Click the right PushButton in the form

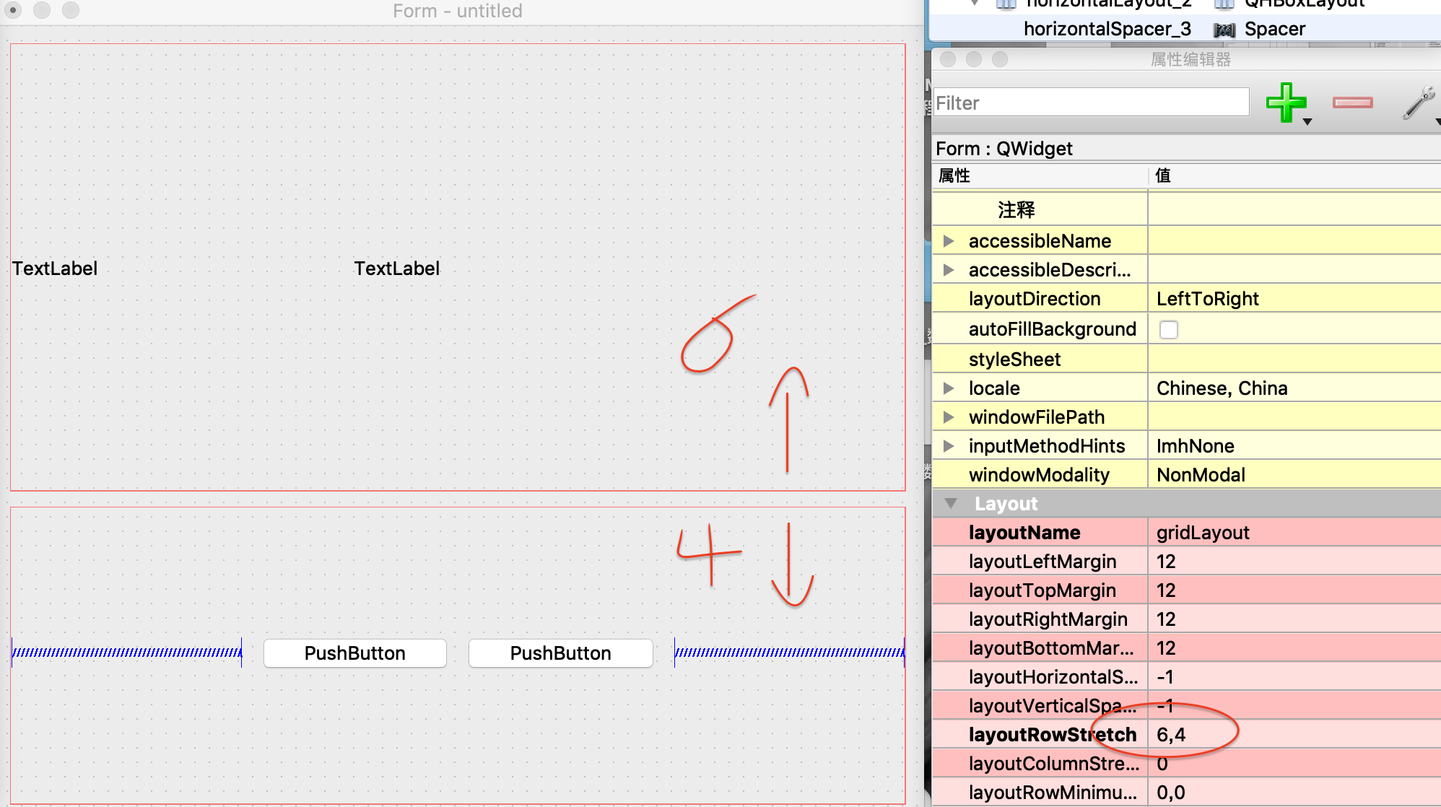[561, 653]
